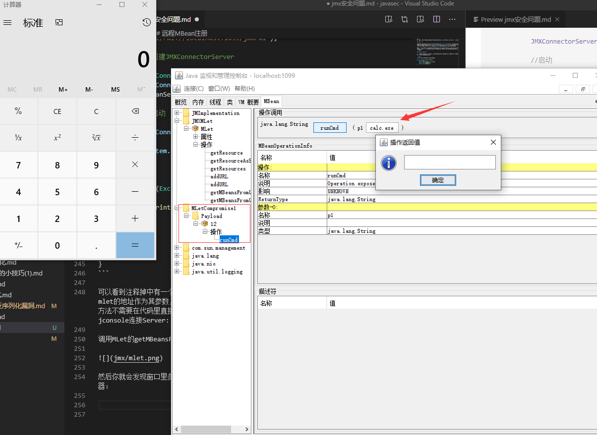
Task: Click VS Code open changes icon
Action: tap(405, 19)
